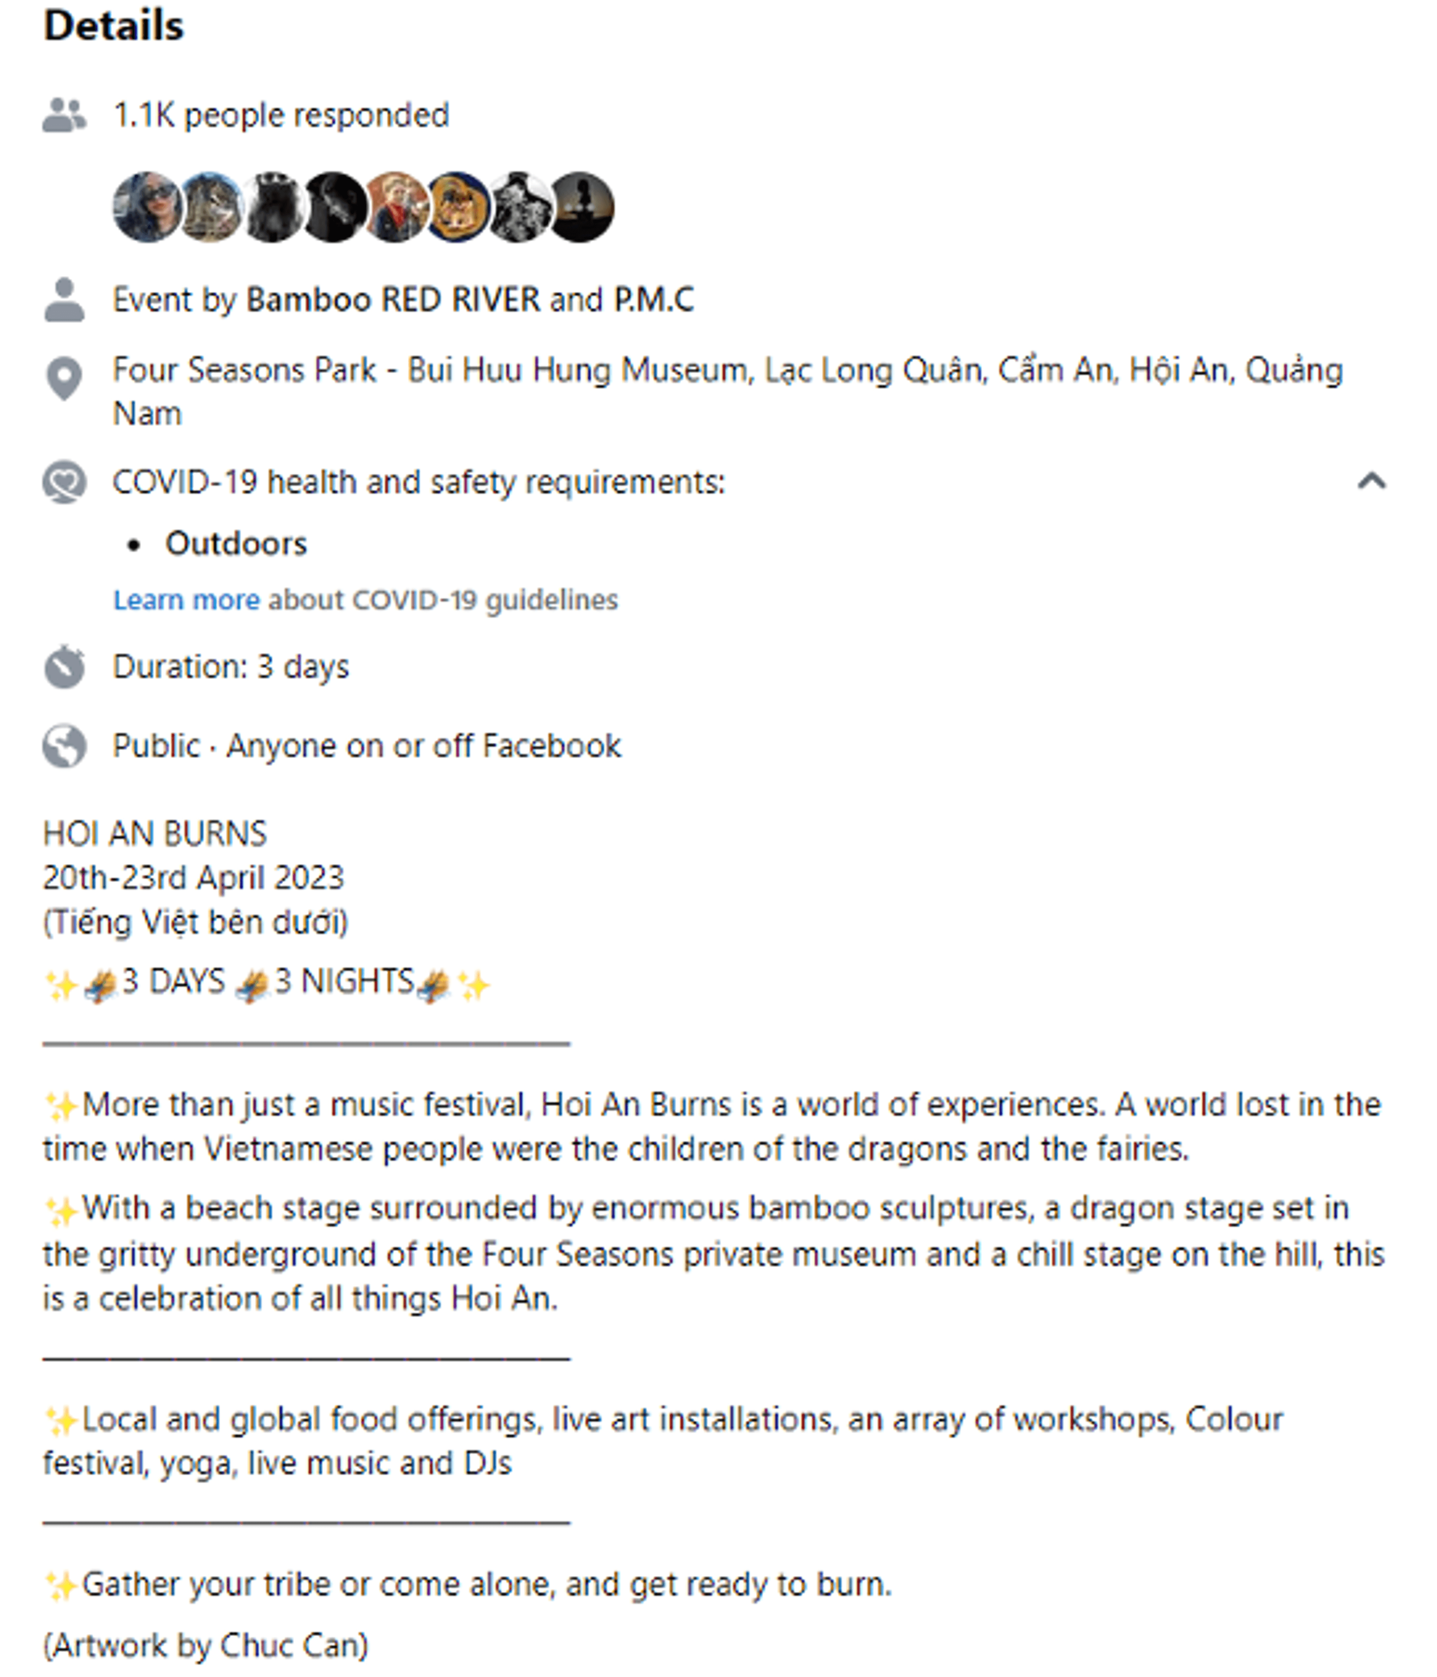The height and width of the screenshot is (1677, 1437).
Task: Click the Outdoors requirement item
Action: (x=236, y=543)
